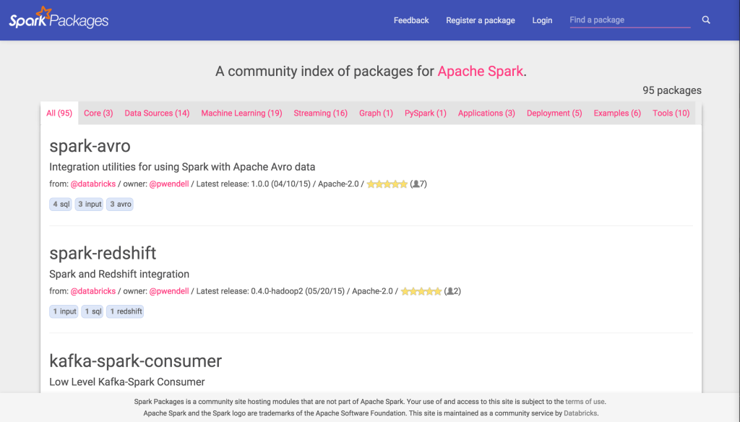Viewport: 740px width, 422px height.
Task: Open the terms of use link
Action: pos(585,402)
